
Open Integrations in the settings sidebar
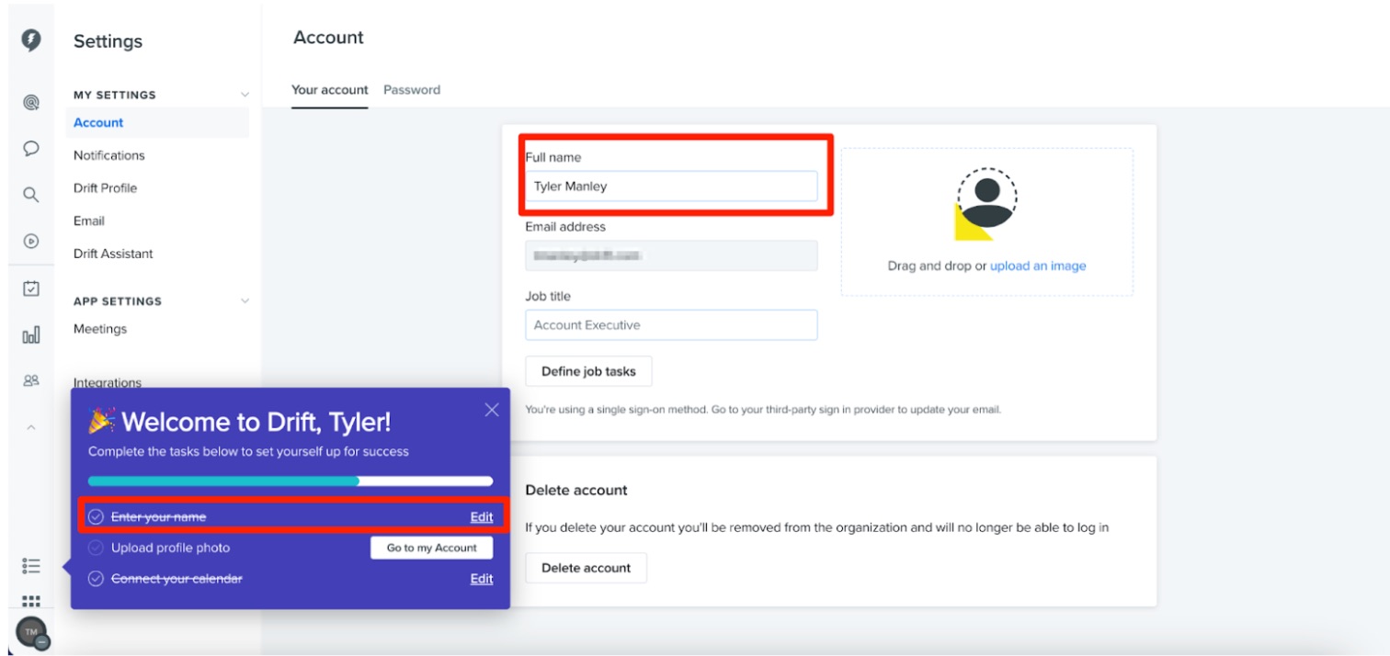click(x=108, y=382)
